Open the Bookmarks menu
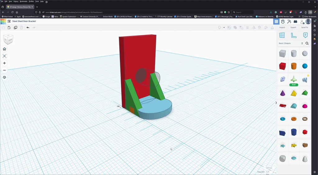Viewport: 318px width, 175px height. (24, 2)
